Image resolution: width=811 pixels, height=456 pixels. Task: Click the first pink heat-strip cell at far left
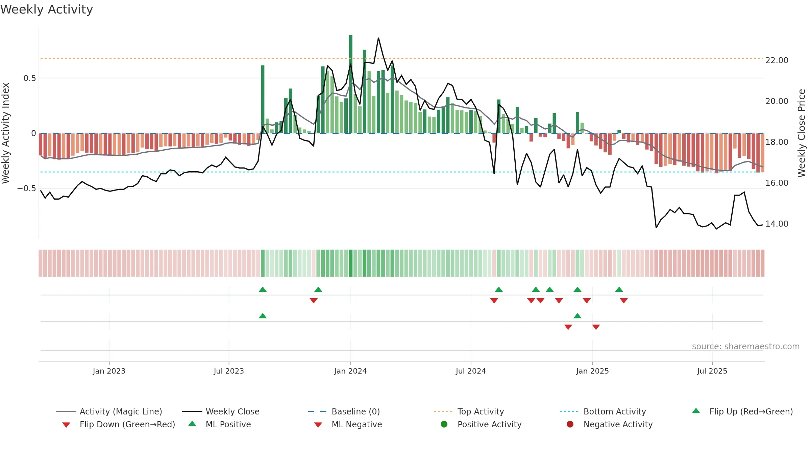(x=41, y=263)
